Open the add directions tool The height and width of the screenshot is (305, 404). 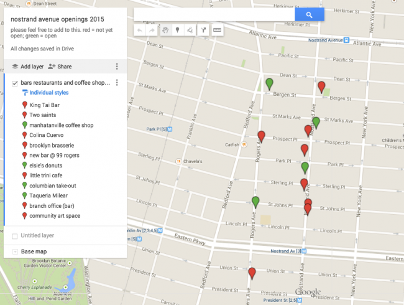pos(203,30)
